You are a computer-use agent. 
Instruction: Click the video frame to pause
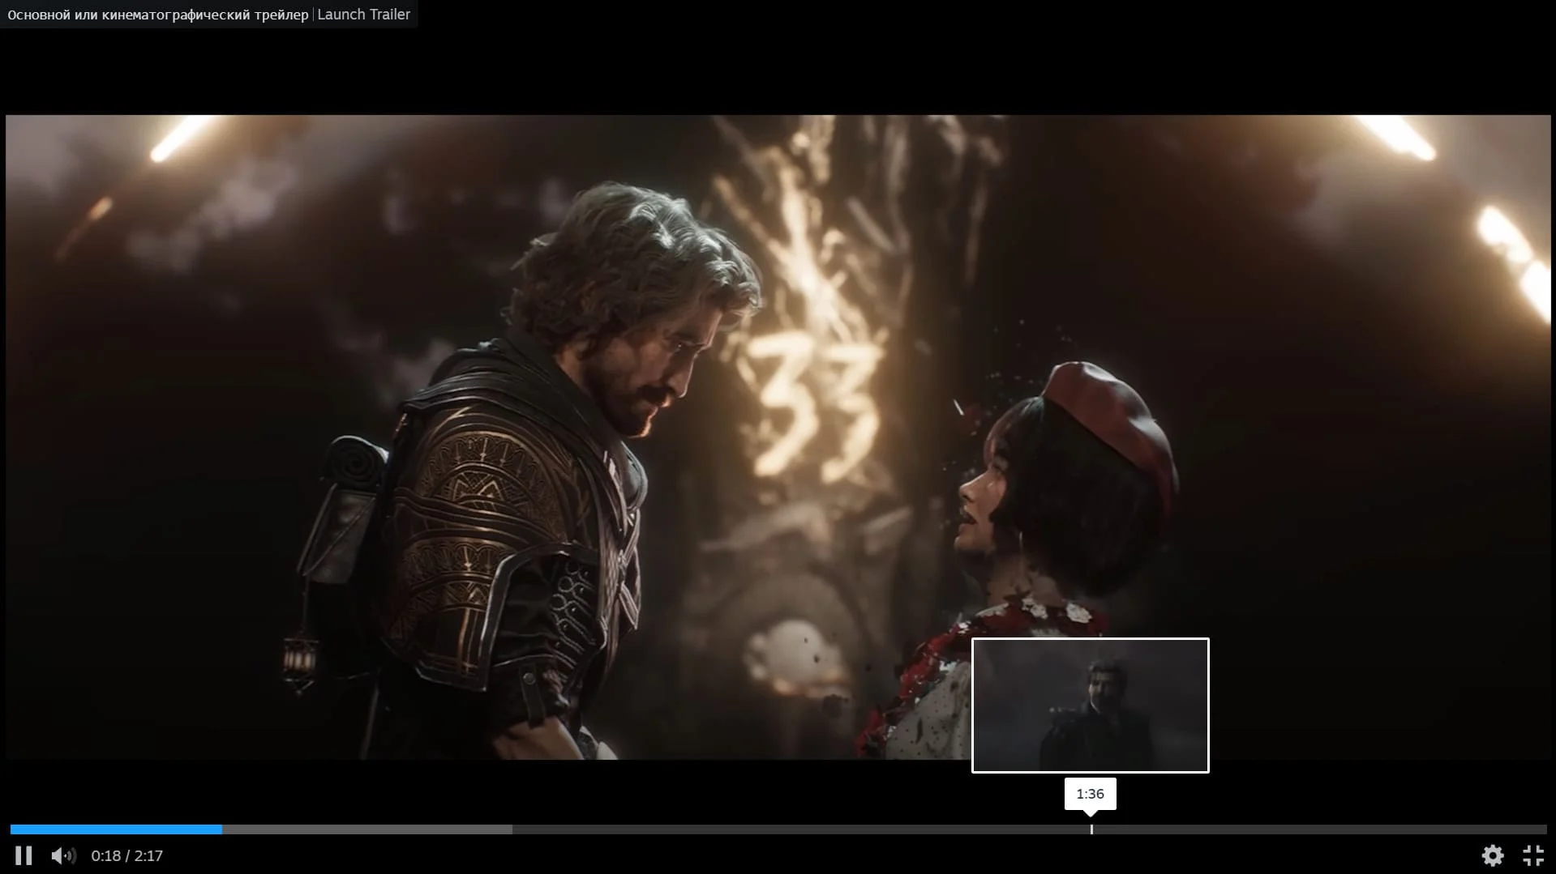778,437
